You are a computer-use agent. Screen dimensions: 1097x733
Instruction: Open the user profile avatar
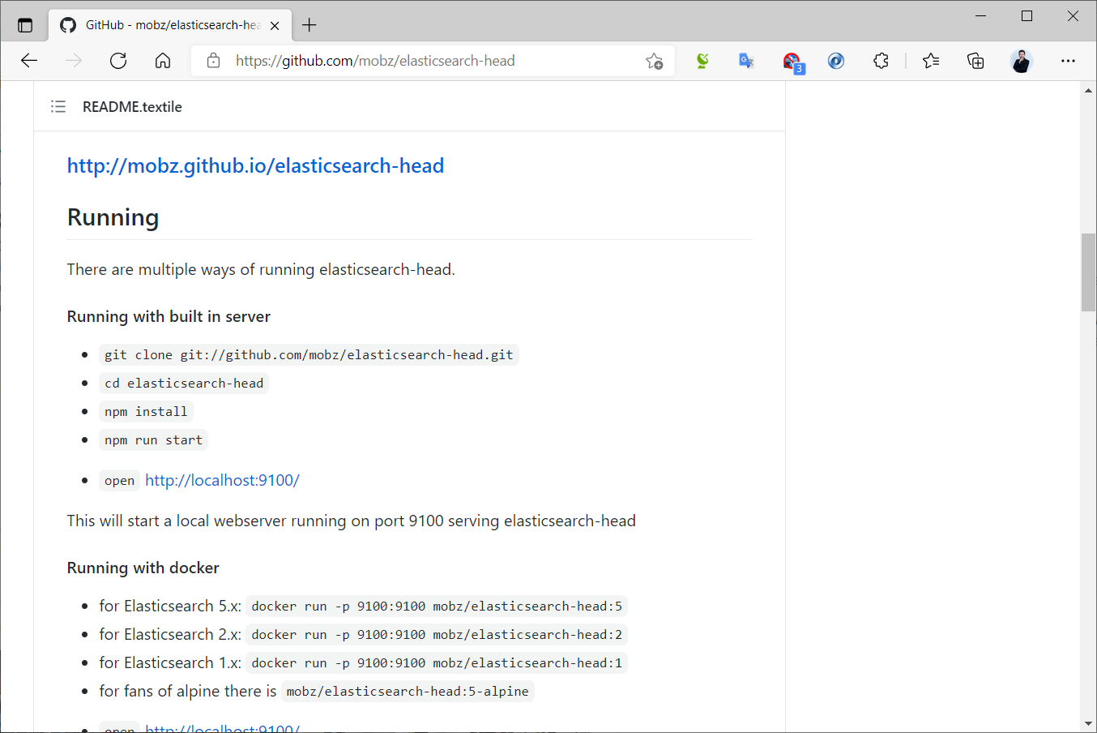point(1022,61)
